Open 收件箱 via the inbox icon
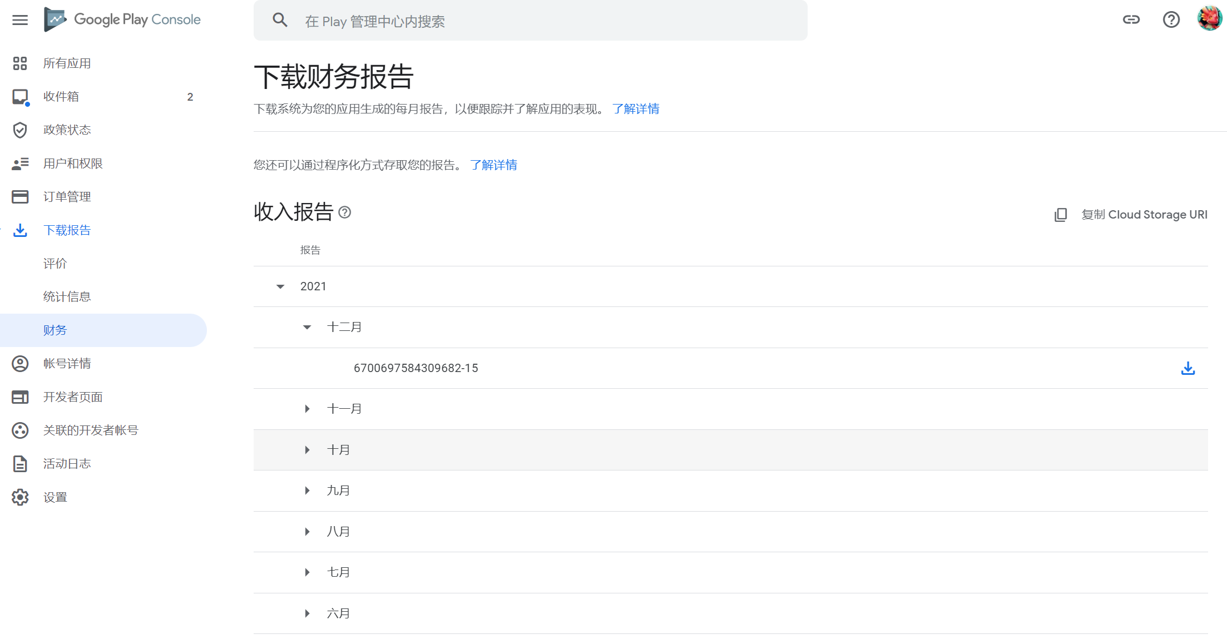Image resolution: width=1227 pixels, height=639 pixels. click(x=20, y=96)
